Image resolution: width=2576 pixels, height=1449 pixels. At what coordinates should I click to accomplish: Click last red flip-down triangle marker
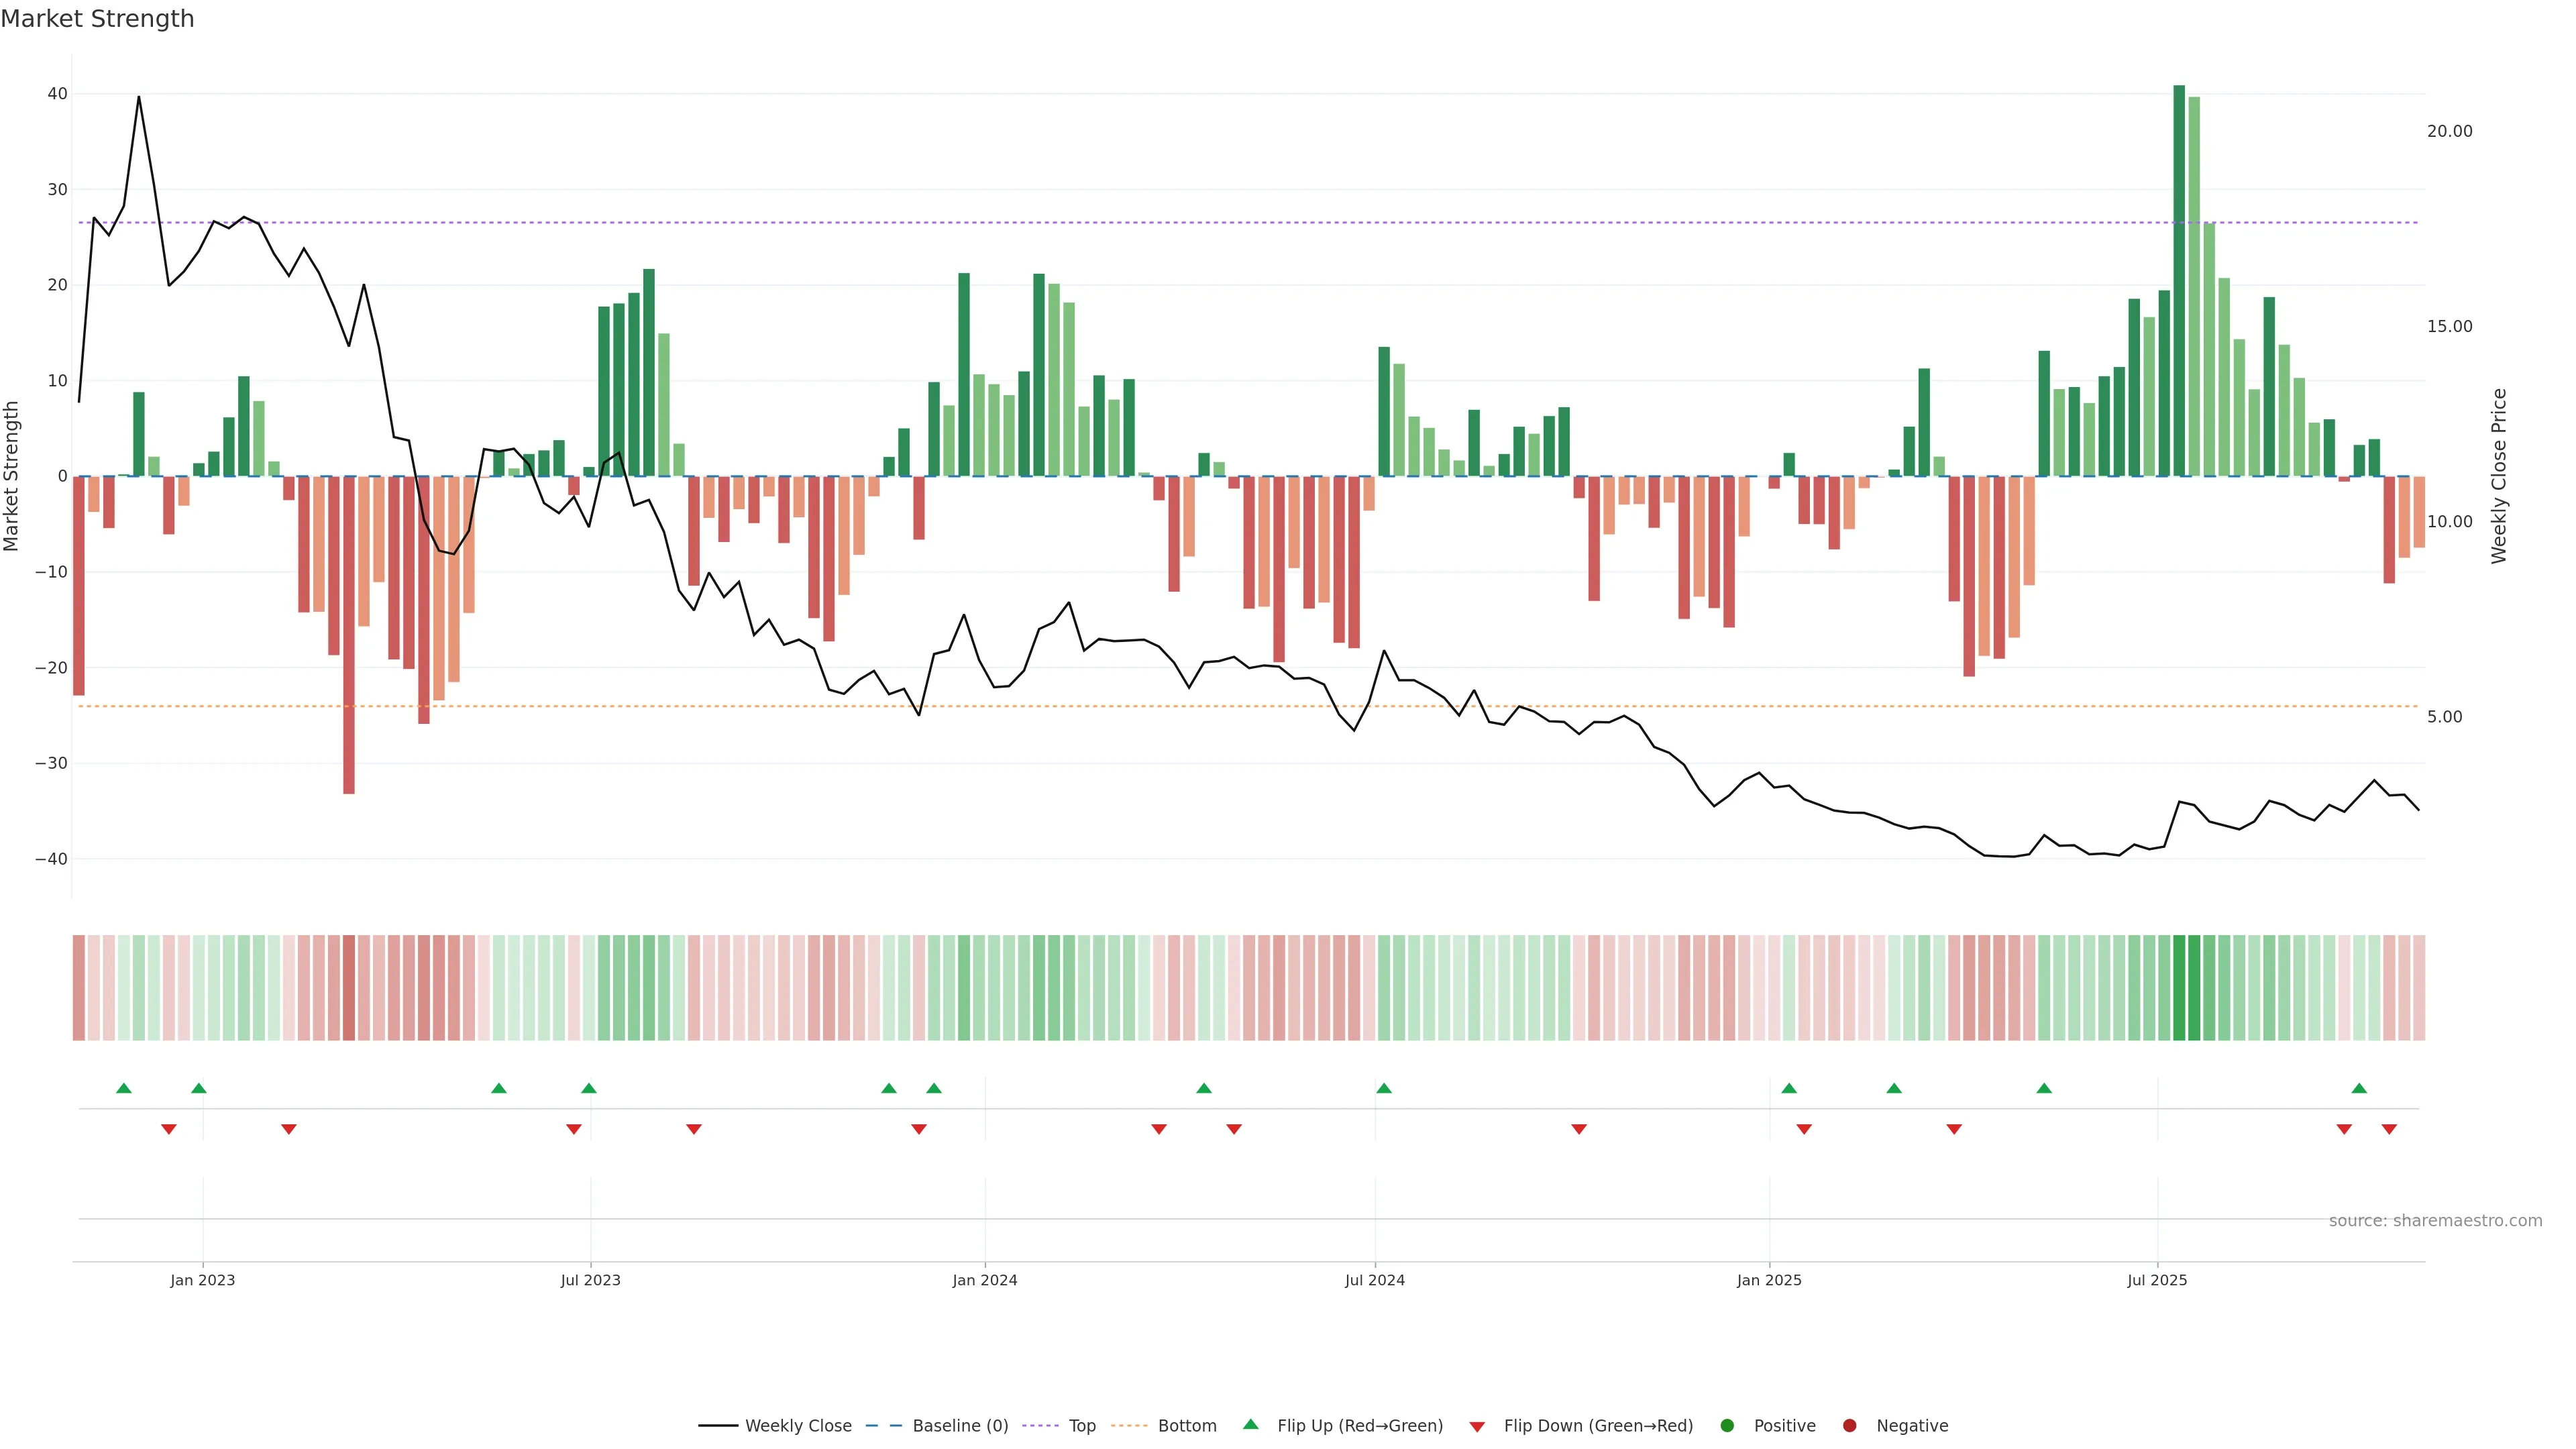2389,1129
